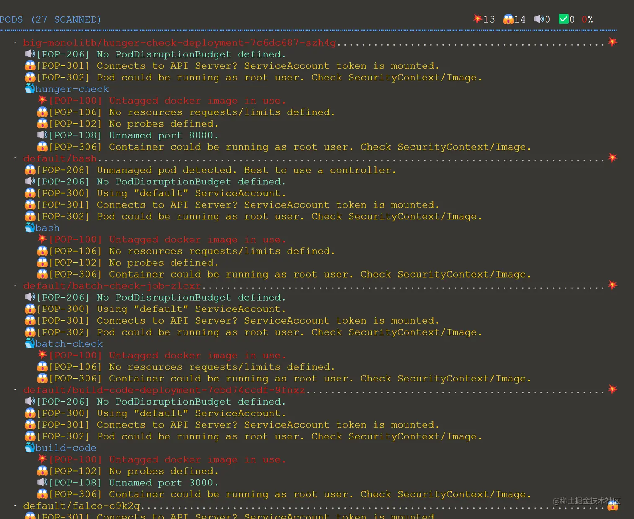Click the error icon ending the batch-check-job-zlcxr row
Image resolution: width=634 pixels, height=519 pixels.
pyautogui.click(x=613, y=285)
